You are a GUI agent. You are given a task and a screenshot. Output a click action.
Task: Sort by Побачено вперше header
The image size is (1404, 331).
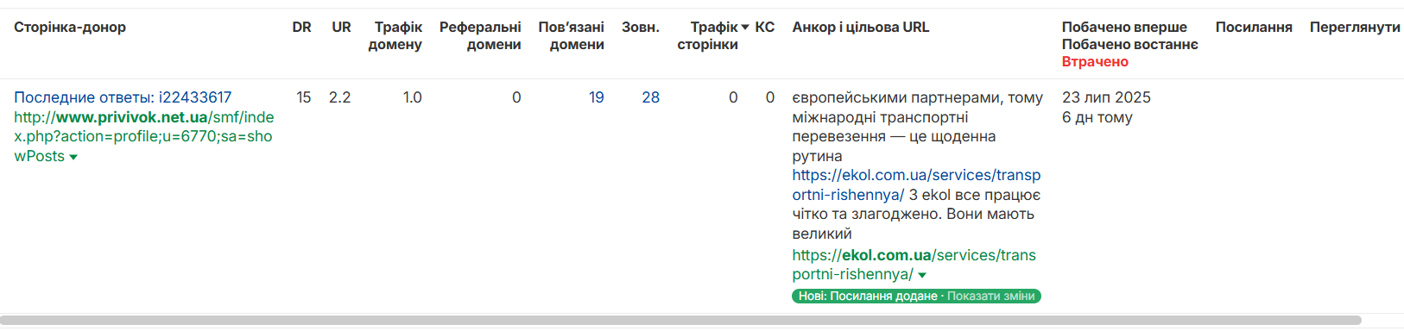pyautogui.click(x=1124, y=28)
